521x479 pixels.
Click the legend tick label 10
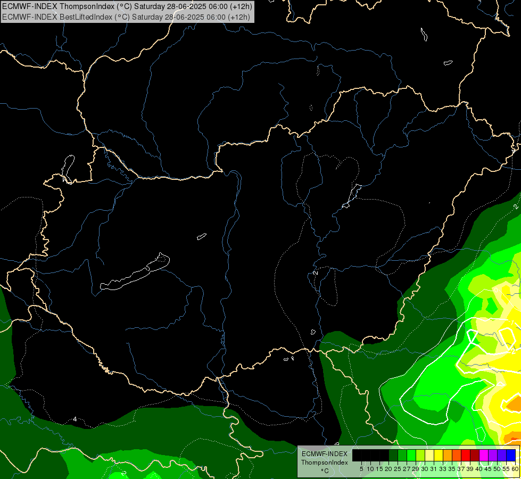tap(370, 469)
